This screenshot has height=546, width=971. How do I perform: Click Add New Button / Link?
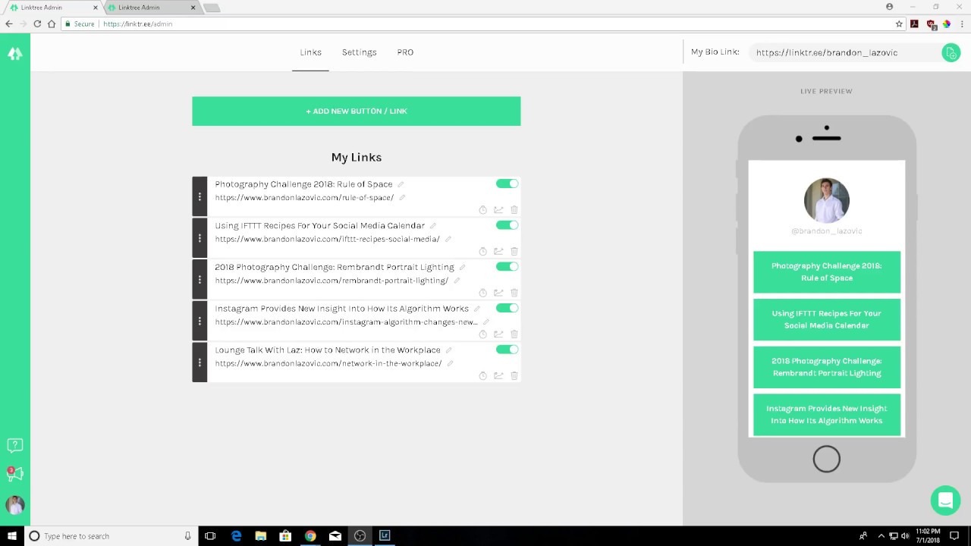click(x=357, y=111)
